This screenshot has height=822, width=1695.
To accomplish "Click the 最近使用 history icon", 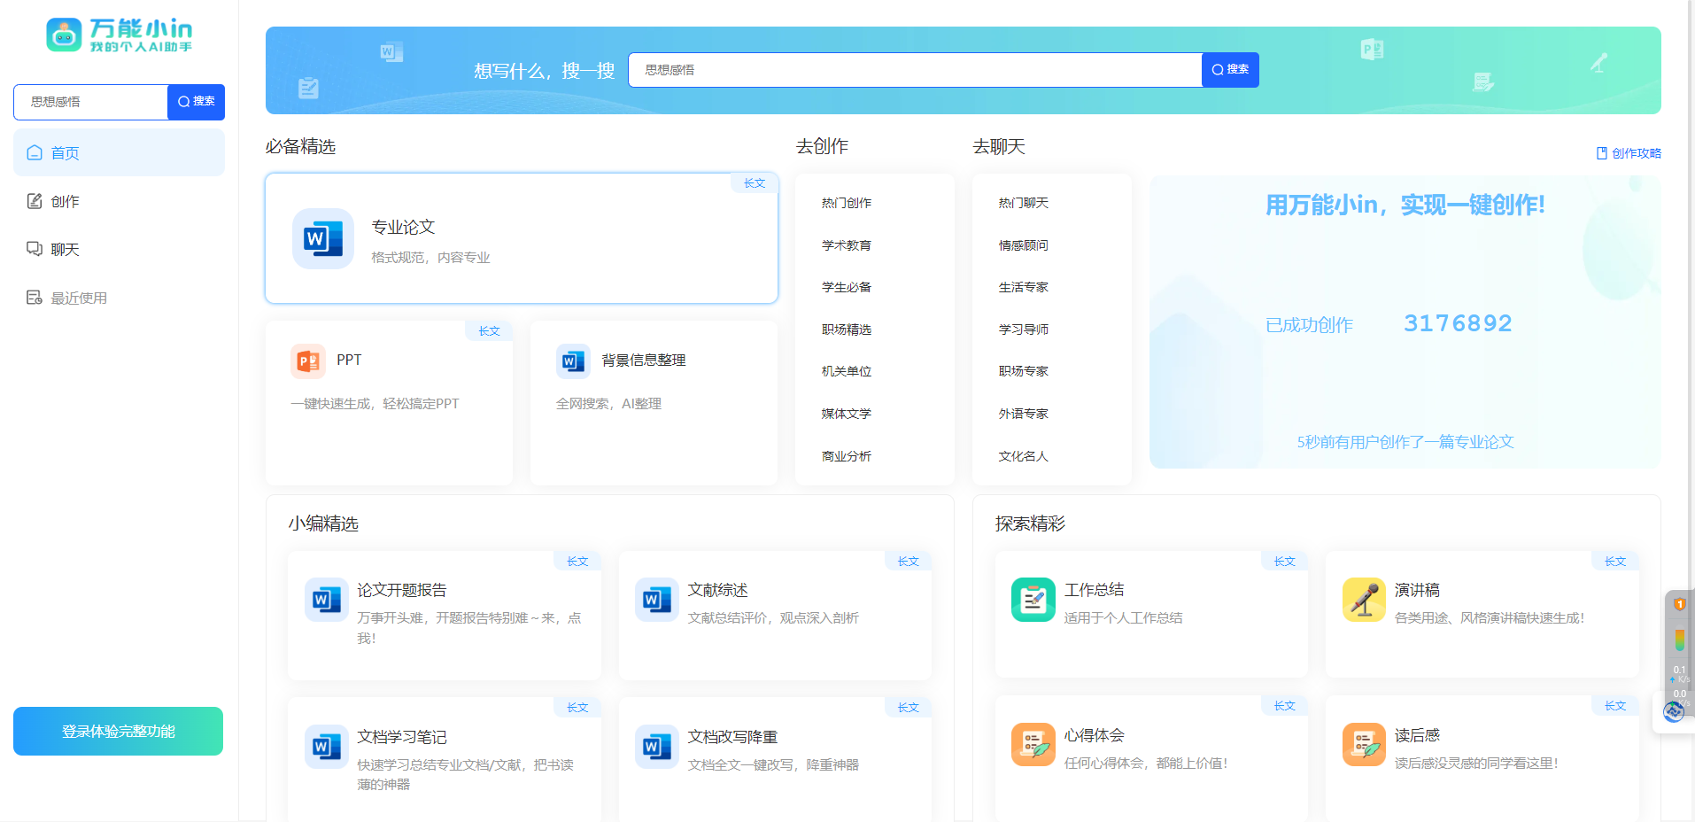I will click(x=34, y=297).
